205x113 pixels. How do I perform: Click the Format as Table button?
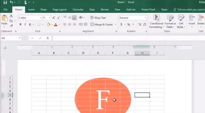[170, 22]
